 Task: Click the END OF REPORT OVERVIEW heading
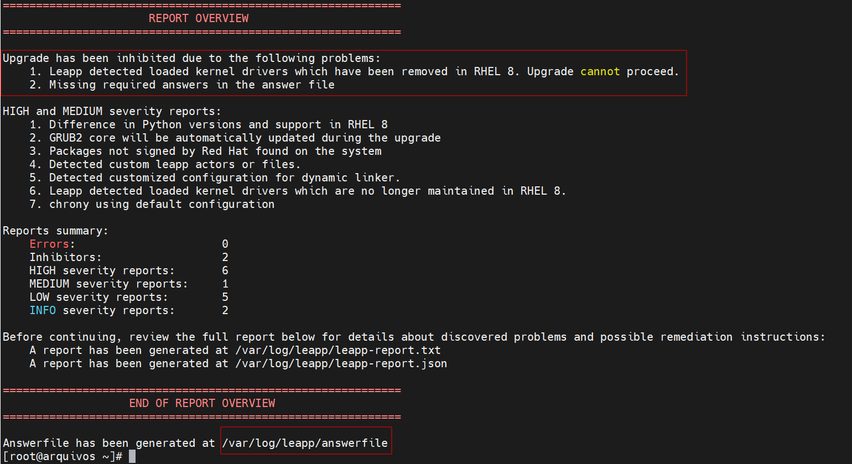[x=202, y=403]
